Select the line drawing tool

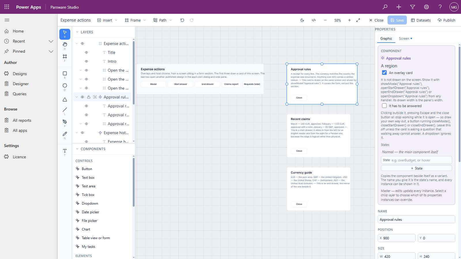65,111
